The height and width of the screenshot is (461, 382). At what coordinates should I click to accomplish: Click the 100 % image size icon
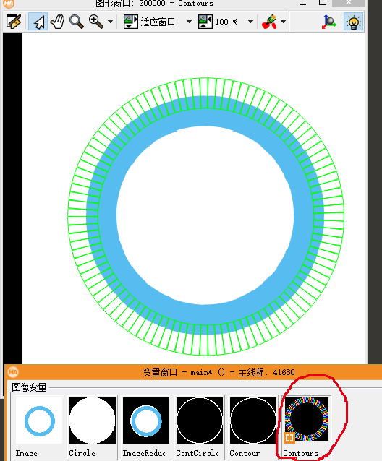coord(205,22)
